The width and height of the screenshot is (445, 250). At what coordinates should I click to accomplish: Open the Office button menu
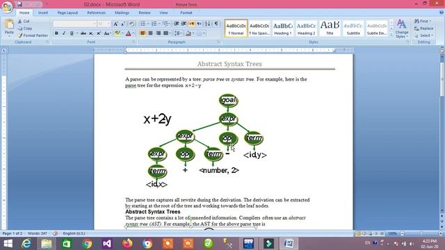(7, 7)
